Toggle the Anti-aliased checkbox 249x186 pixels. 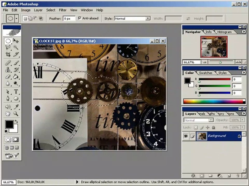click(x=80, y=18)
